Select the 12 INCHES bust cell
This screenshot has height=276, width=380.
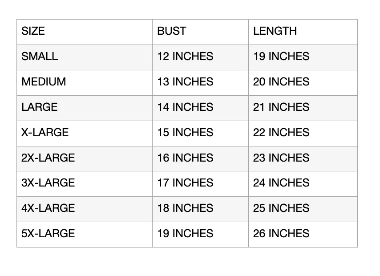[200, 57]
